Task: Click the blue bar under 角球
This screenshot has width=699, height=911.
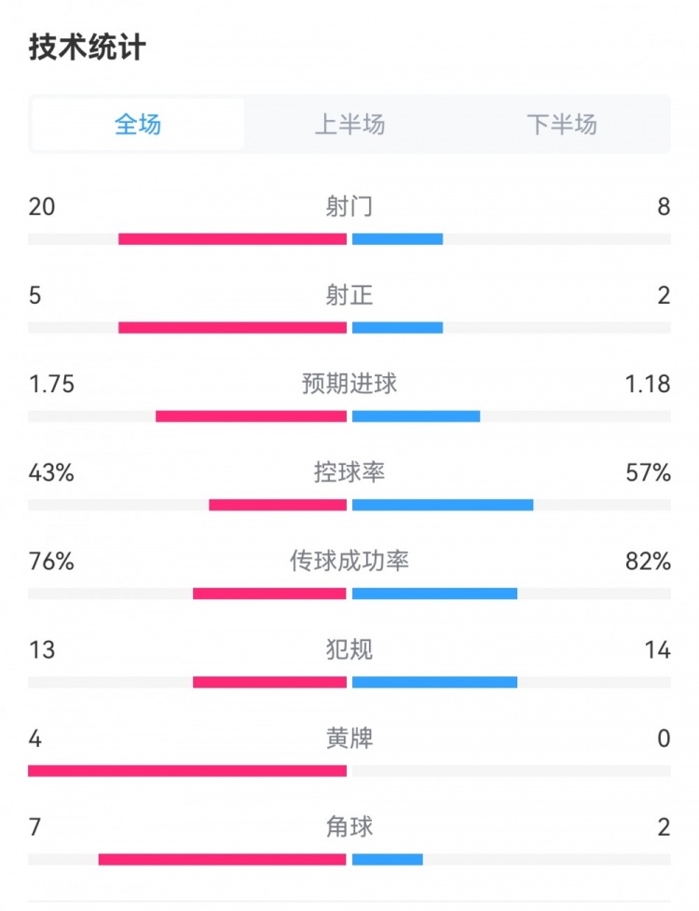Action: tap(388, 859)
